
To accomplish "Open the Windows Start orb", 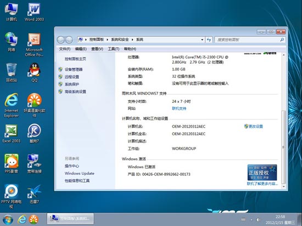I will click(8, 219).
